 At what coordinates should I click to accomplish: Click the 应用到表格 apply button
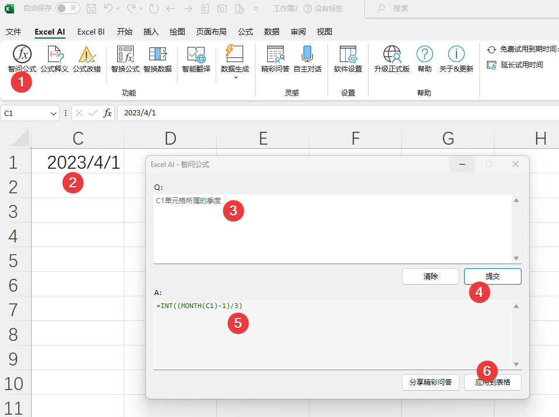click(493, 382)
